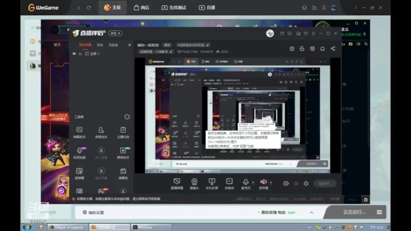Toggle visibility eye of 全屏 1 source
Viewport: 411px width, 231px height.
point(74,54)
